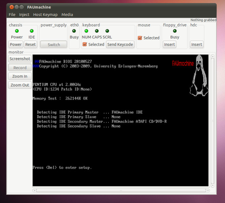Open the Inject menu
The width and height of the screenshot is (225, 203).
(24, 15)
